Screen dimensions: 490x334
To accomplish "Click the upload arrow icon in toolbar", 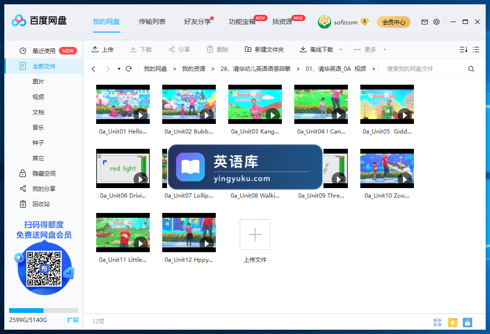I will click(x=95, y=49).
